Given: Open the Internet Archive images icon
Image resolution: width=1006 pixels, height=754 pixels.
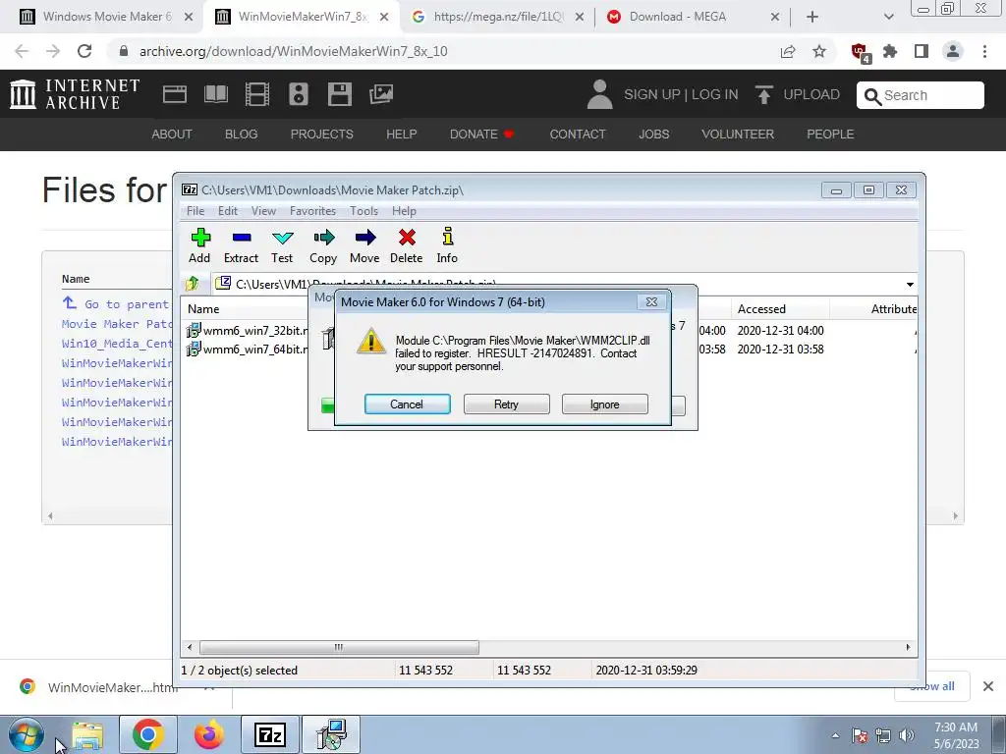Looking at the screenshot, I should pos(381,95).
